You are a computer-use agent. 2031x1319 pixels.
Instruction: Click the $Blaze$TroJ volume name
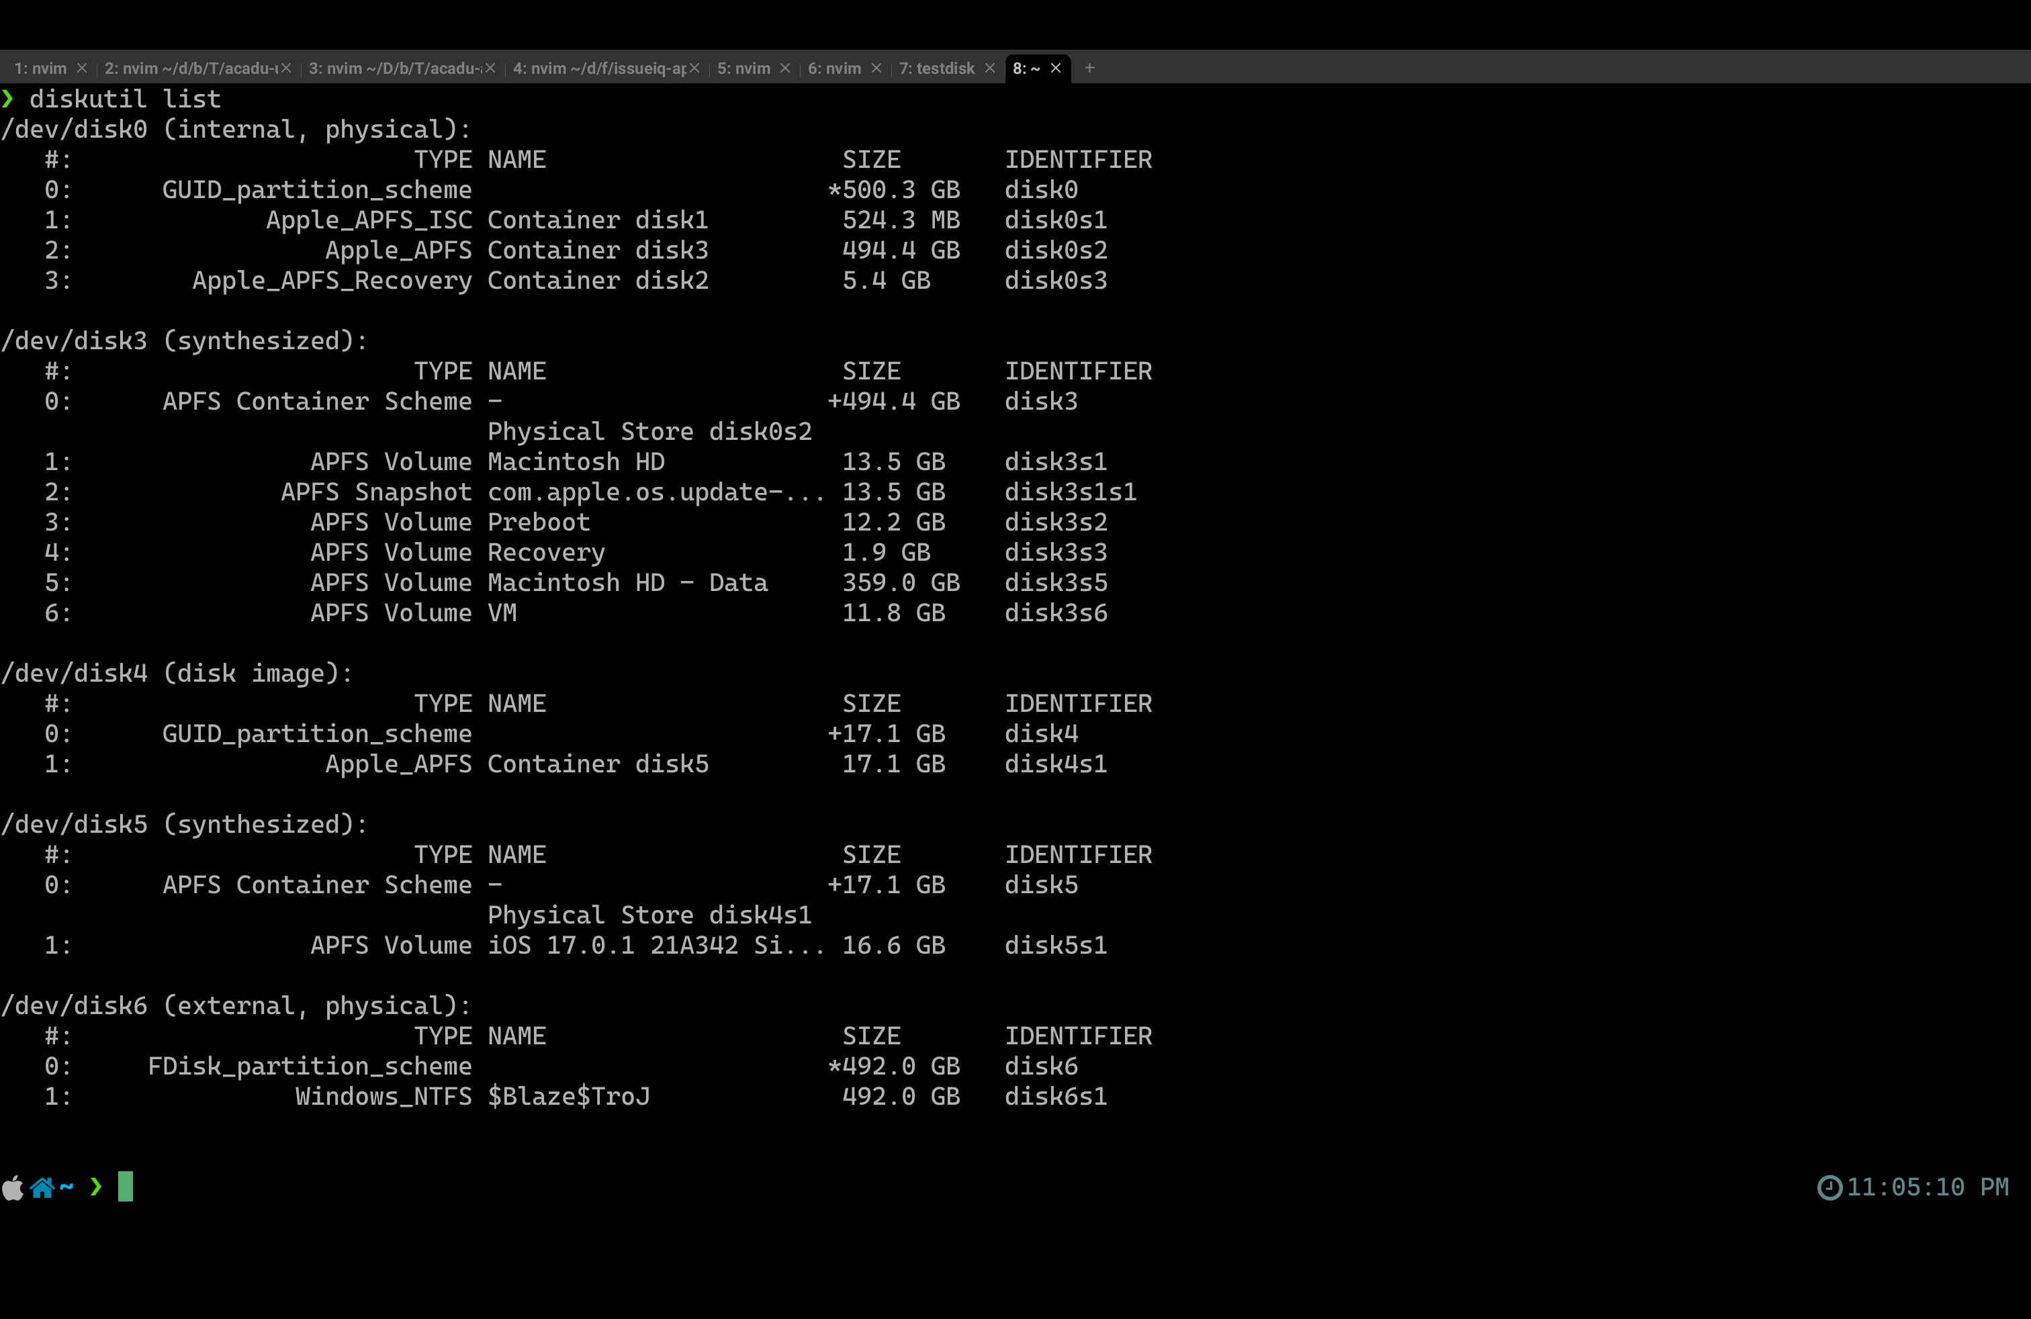(568, 1096)
